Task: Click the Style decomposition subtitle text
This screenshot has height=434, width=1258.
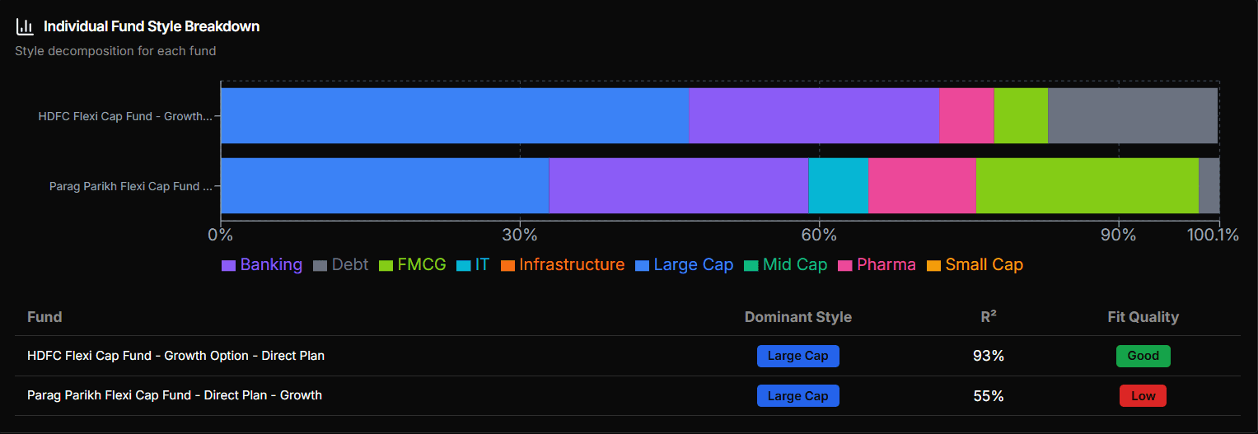Action: (x=115, y=51)
